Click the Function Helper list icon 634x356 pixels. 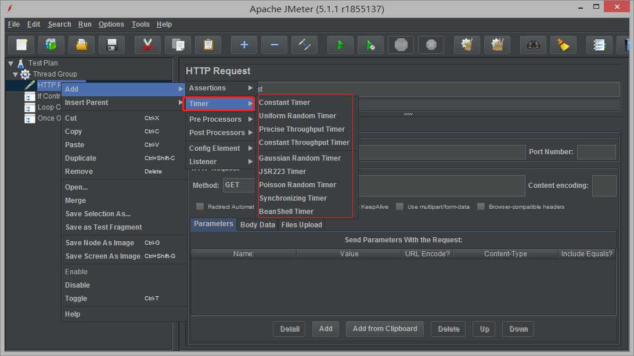click(599, 45)
